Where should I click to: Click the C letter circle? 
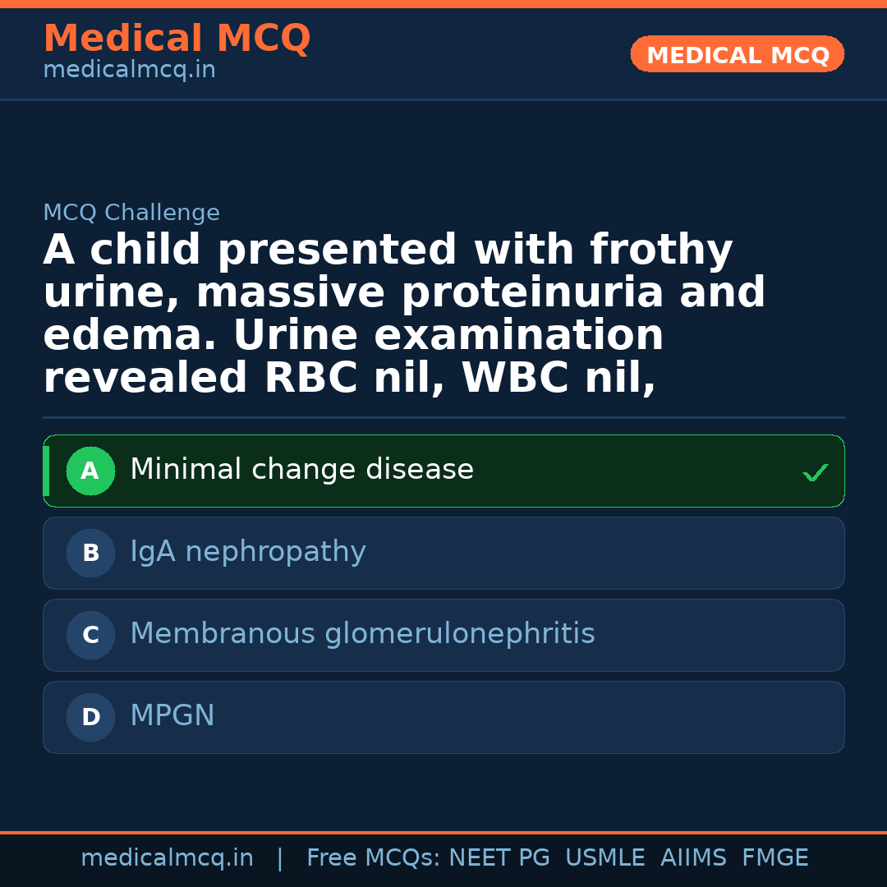click(x=90, y=636)
